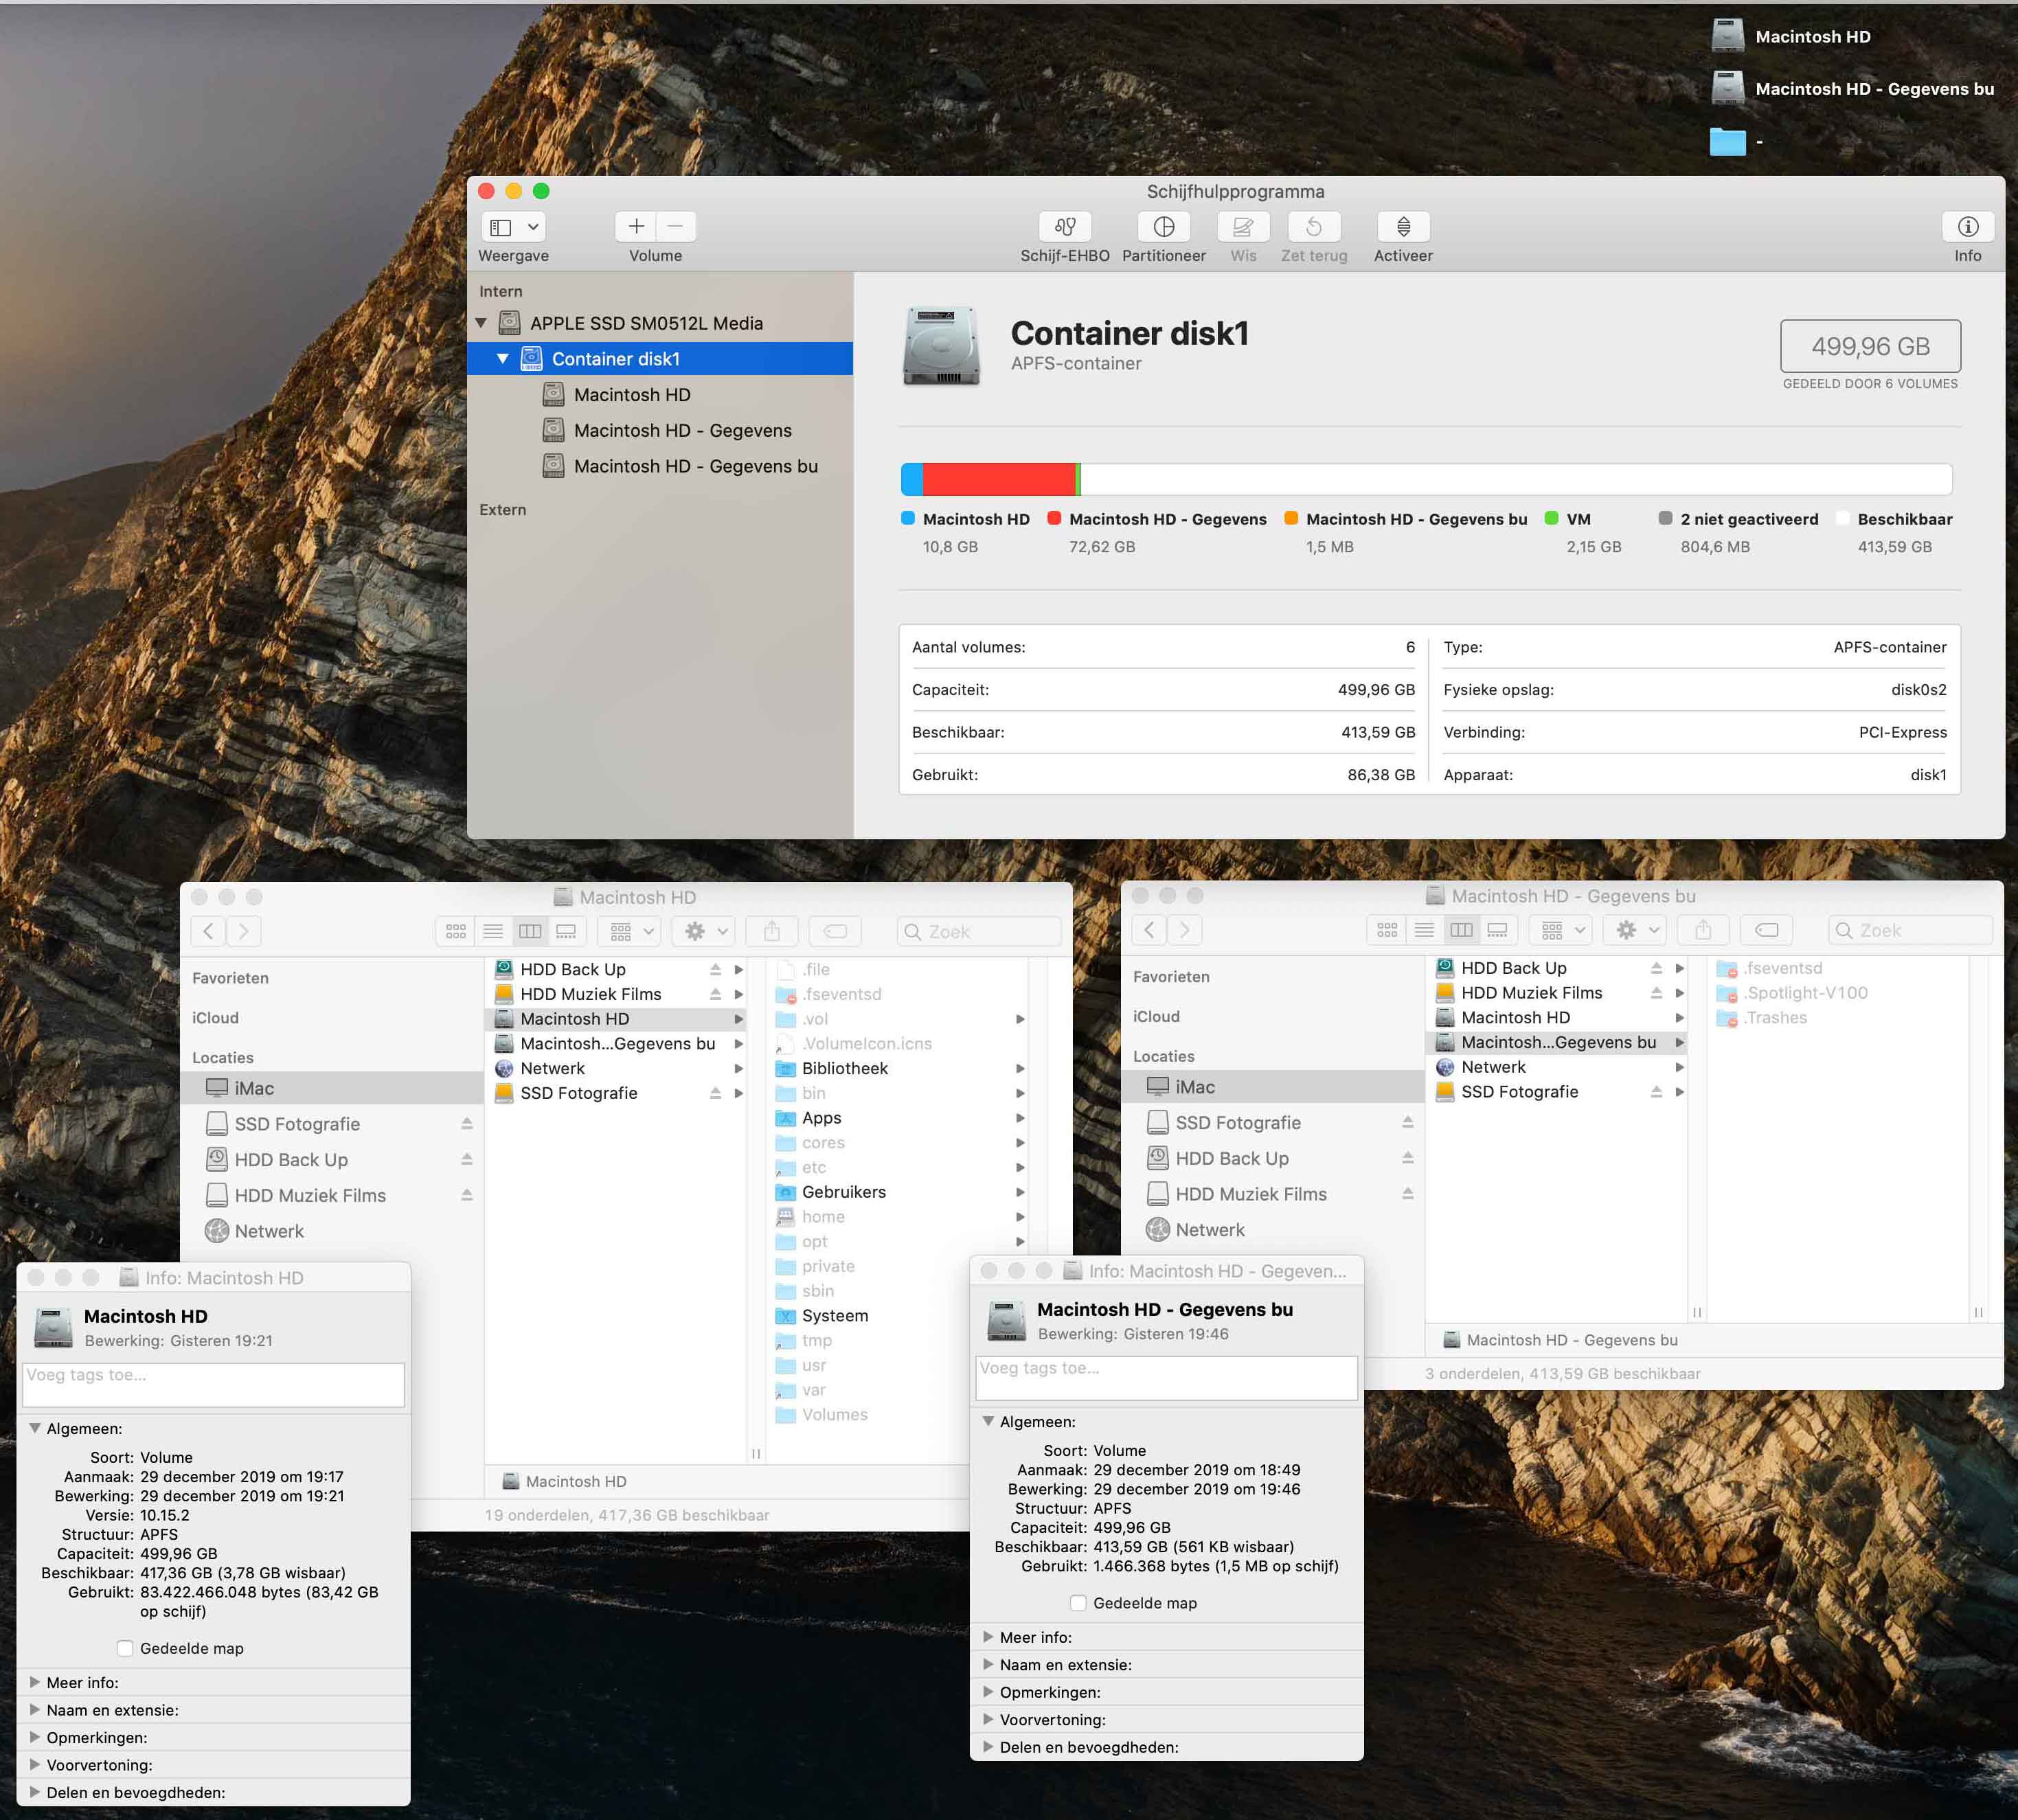This screenshot has height=1820, width=2018.
Task: Add a volume with the plus button
Action: point(636,227)
